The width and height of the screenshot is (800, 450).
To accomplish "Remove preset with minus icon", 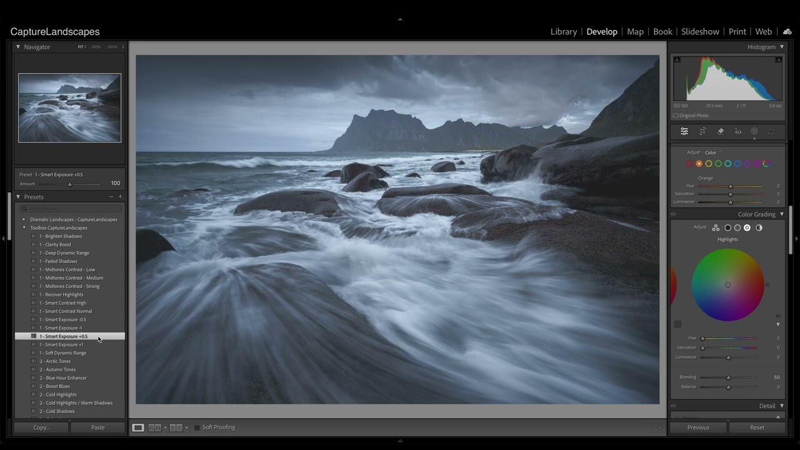I will [x=111, y=197].
